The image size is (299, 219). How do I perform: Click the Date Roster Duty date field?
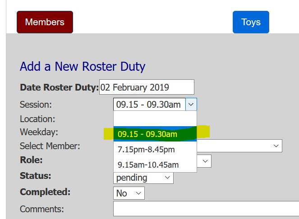(x=147, y=87)
